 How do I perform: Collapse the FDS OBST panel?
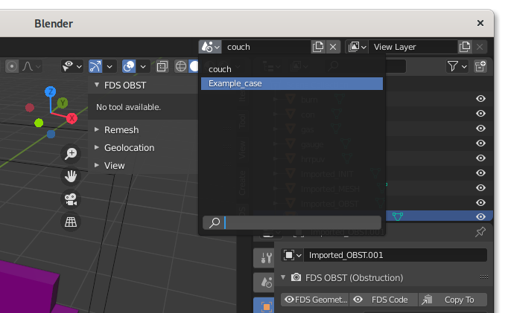click(97, 85)
